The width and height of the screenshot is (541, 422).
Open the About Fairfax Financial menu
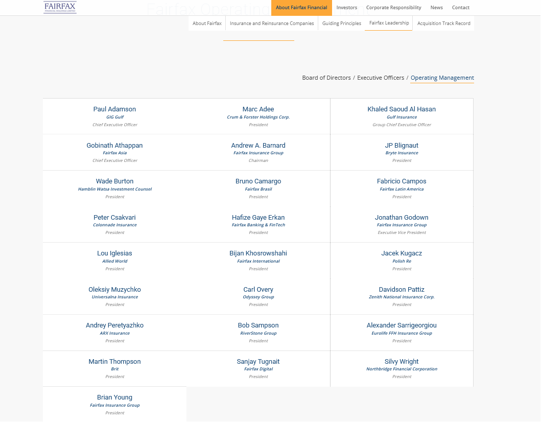click(x=301, y=8)
